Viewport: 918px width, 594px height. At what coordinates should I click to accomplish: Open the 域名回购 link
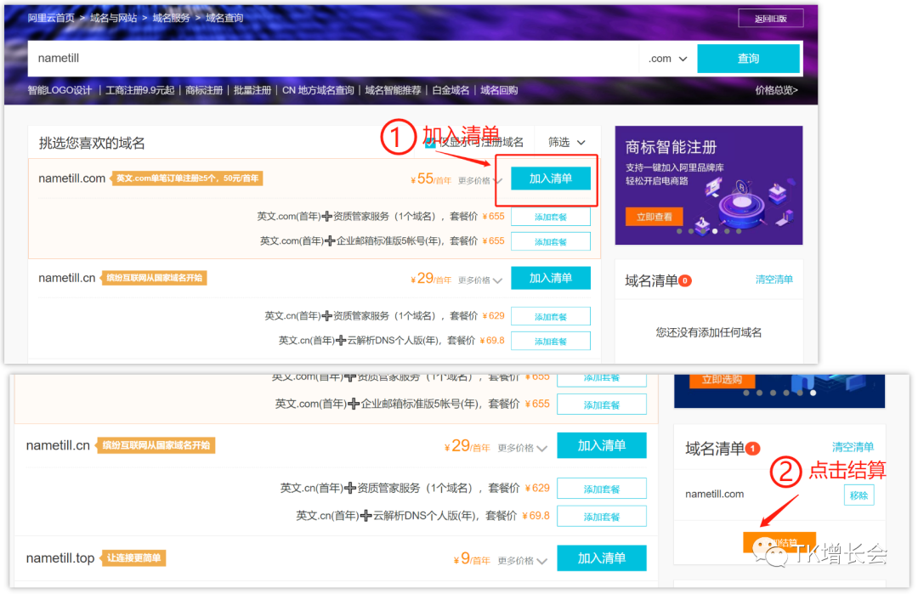click(x=499, y=90)
